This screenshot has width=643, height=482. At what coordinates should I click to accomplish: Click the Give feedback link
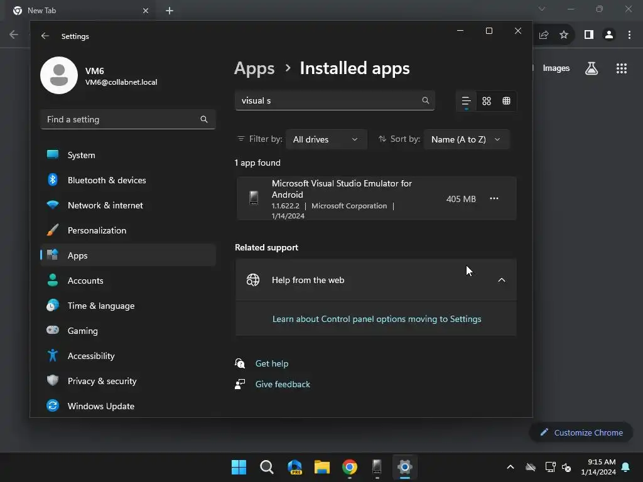pos(283,384)
